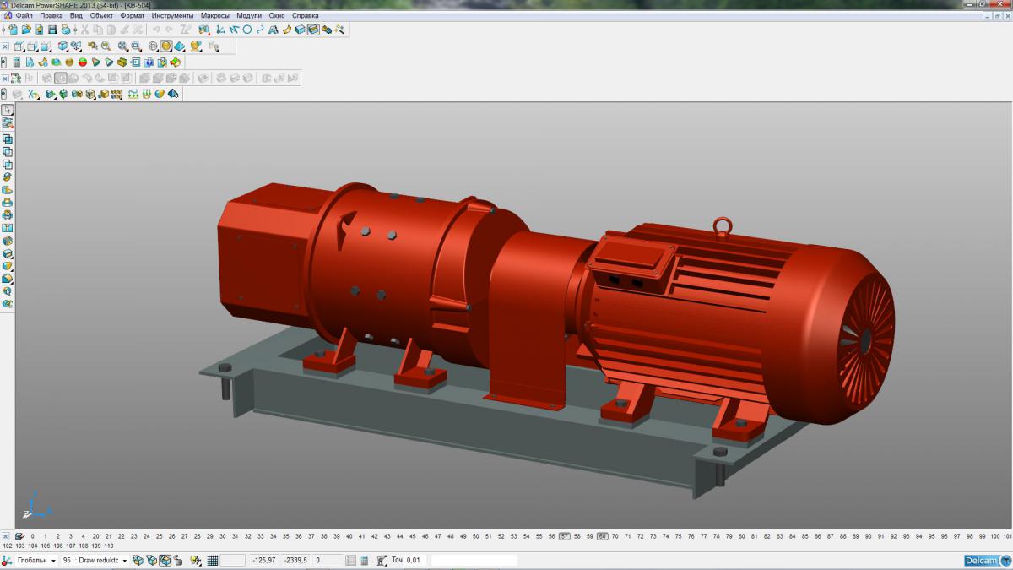
Task: Toggle the Shaded view sphere button
Action: (x=166, y=46)
